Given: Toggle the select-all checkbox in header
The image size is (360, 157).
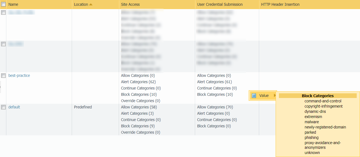Looking at the screenshot, I should point(3,4).
